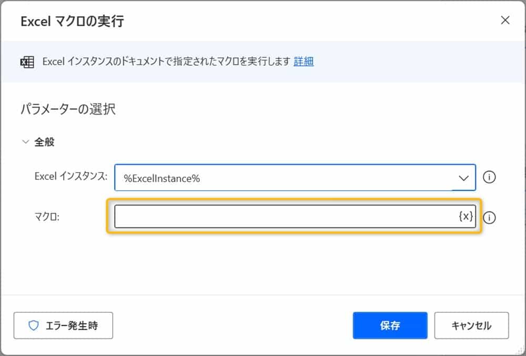Close the Excel マクロの実行 dialog
This screenshot has width=526, height=356.
click(x=505, y=21)
